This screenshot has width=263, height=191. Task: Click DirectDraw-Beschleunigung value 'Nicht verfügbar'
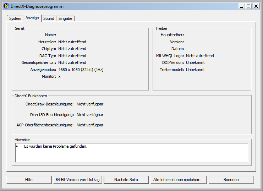point(90,104)
